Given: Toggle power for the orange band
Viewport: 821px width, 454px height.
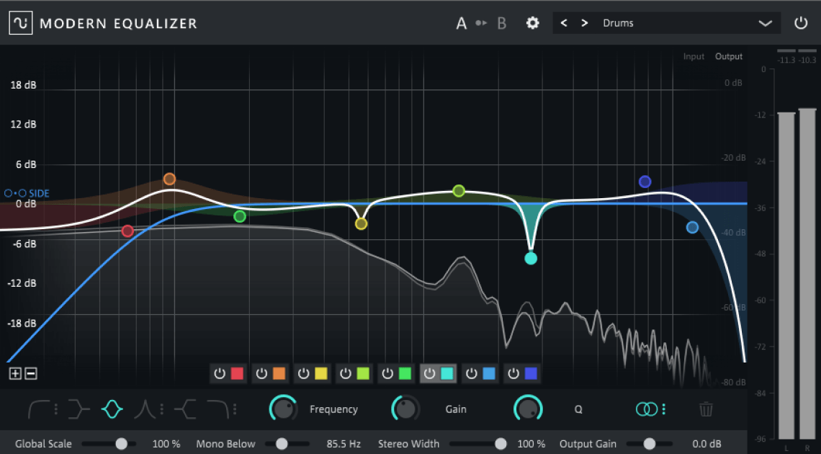Looking at the screenshot, I should coord(262,373).
